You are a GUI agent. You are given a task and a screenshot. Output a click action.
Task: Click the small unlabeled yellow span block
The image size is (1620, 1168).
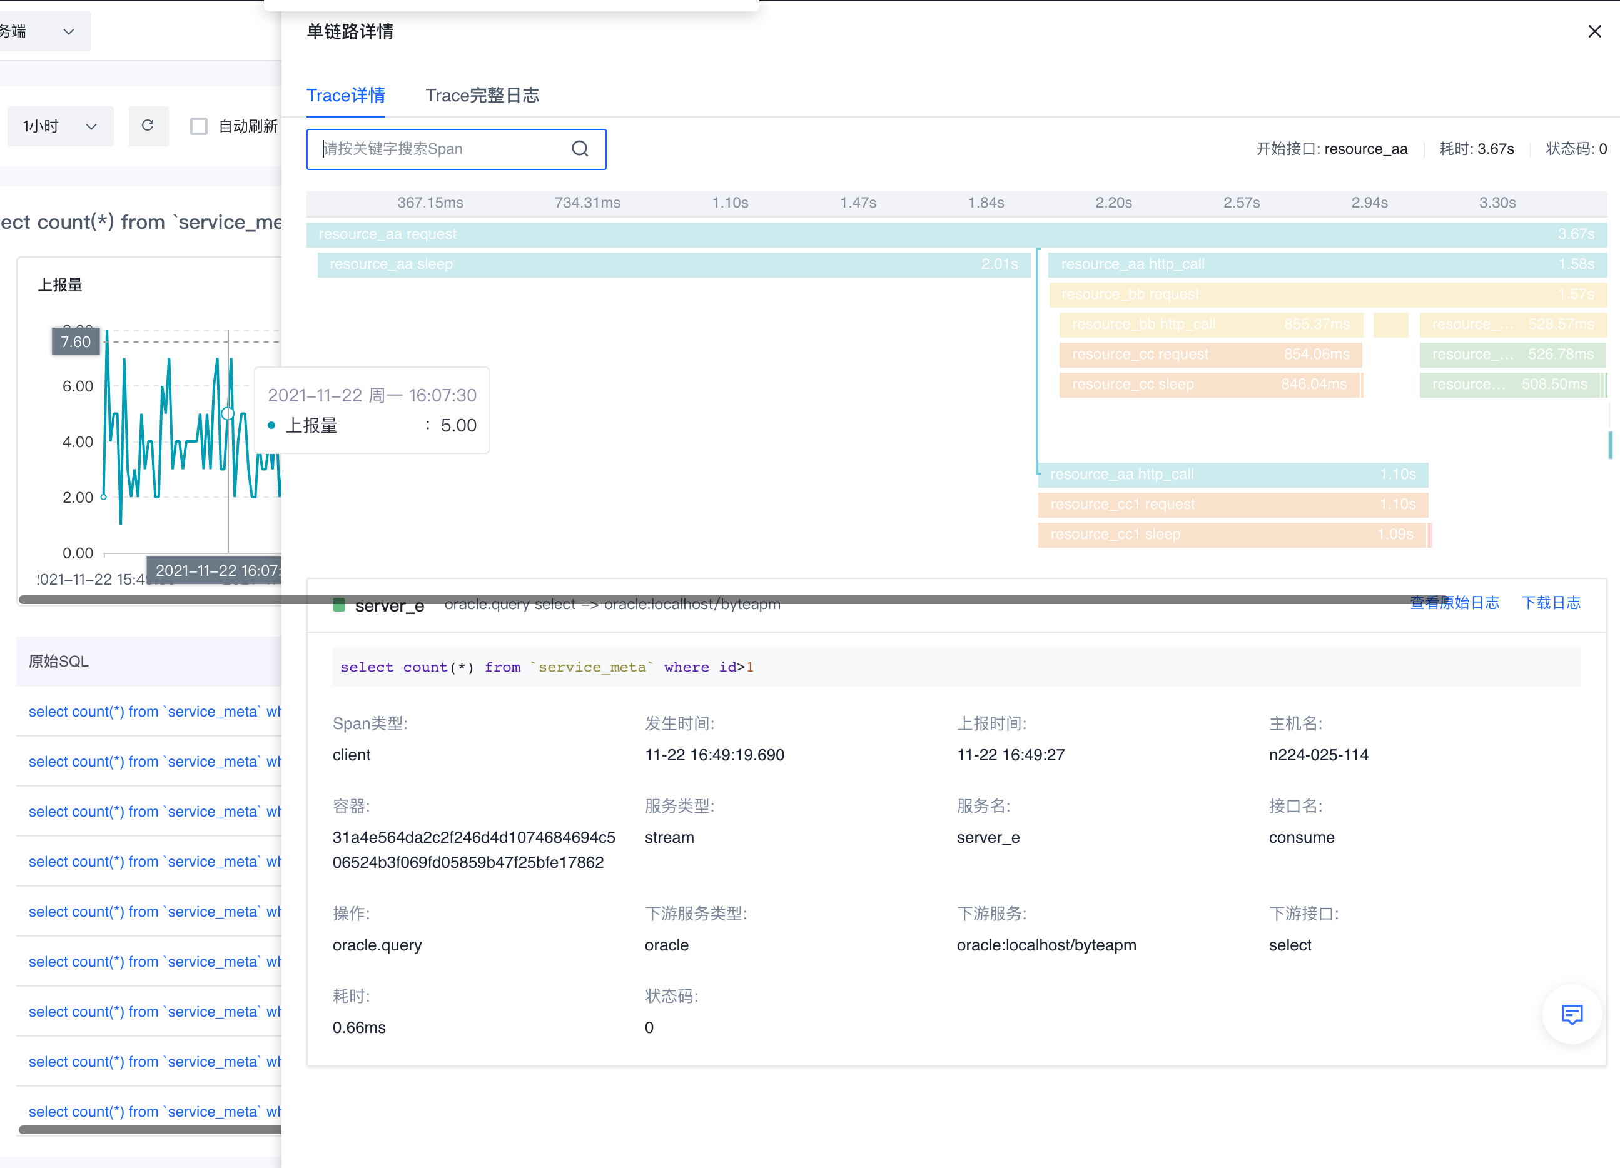1390,324
